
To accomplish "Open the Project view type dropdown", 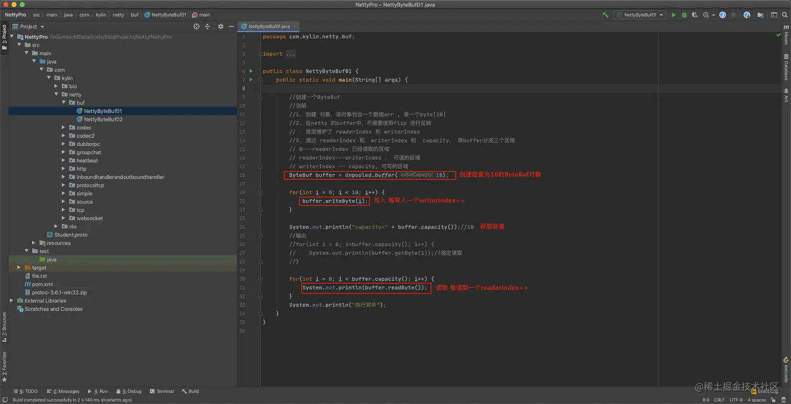I will point(32,27).
